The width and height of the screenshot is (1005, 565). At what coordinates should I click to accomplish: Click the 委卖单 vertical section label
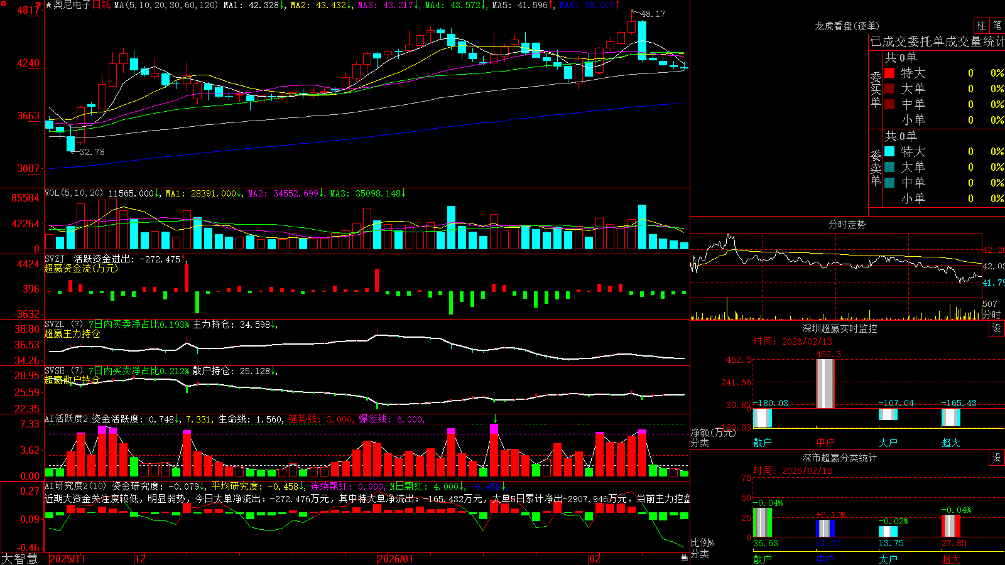[x=876, y=168]
